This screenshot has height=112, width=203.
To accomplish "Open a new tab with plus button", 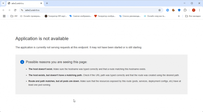I will pyautogui.click(x=47, y=3).
